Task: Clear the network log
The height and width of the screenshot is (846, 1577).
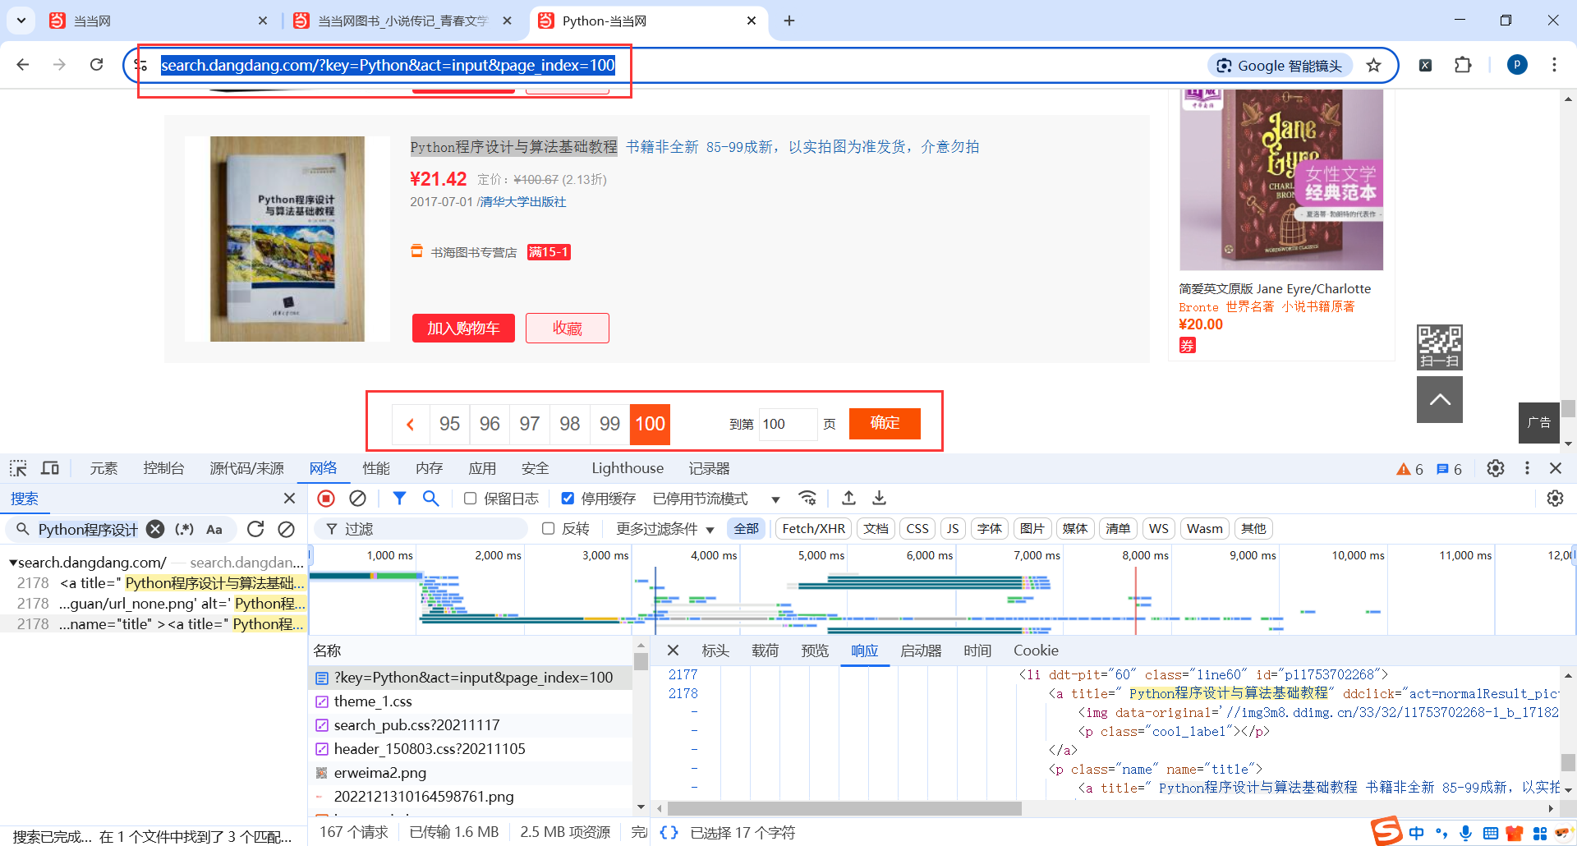Action: [357, 499]
